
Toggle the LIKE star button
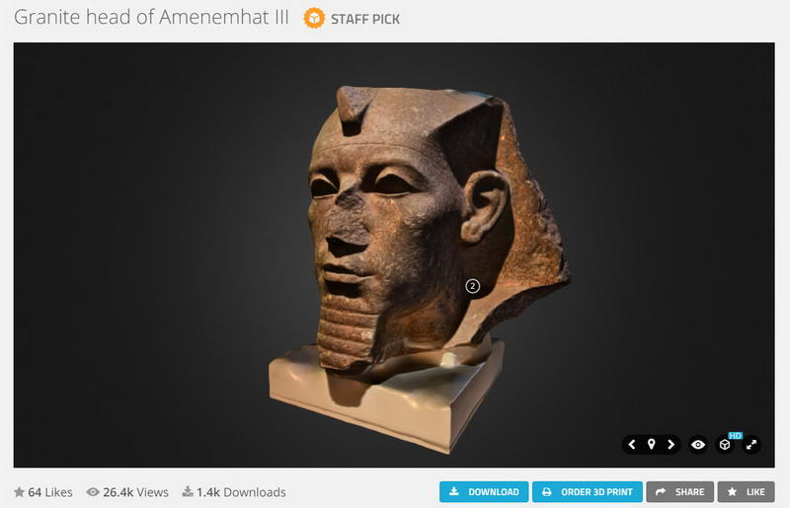pos(747,492)
